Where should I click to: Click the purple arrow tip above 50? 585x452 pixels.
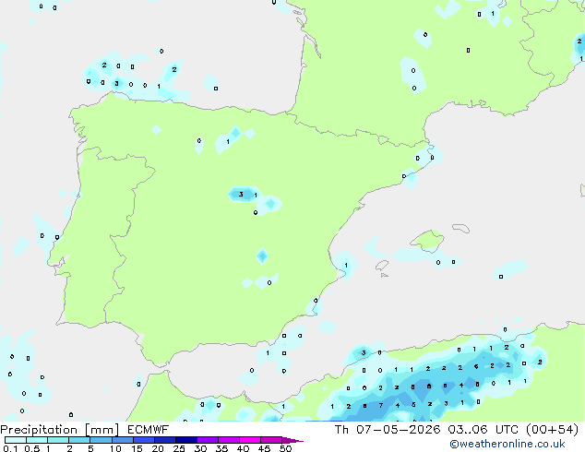point(292,440)
